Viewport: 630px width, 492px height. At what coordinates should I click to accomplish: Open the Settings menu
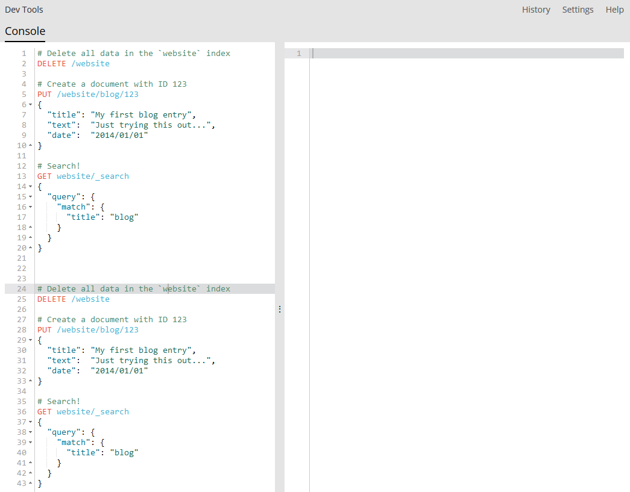pos(578,9)
